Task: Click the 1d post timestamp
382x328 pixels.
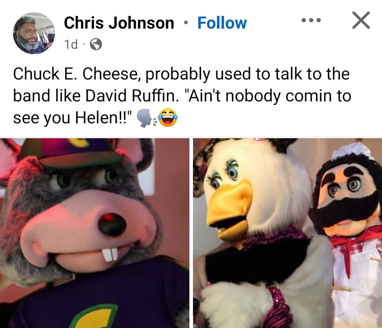Action: coord(71,45)
